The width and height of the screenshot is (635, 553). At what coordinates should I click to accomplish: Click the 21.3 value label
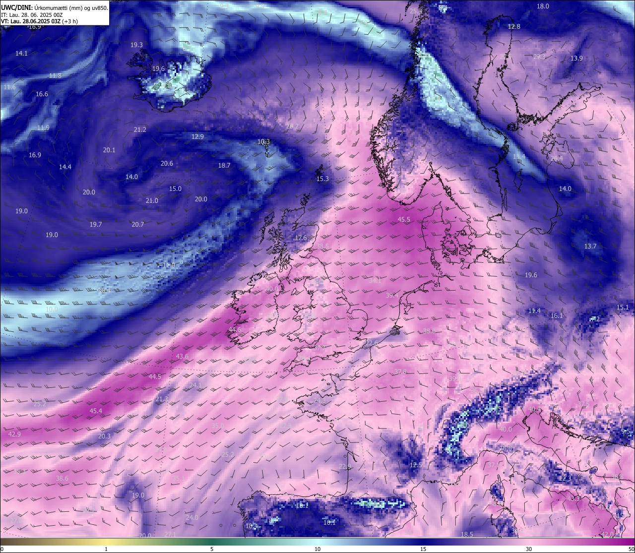(x=162, y=399)
